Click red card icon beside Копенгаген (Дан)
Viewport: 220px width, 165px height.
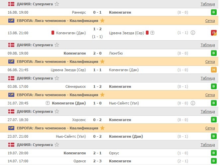(x=53, y=33)
